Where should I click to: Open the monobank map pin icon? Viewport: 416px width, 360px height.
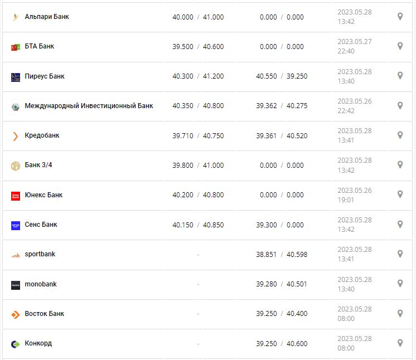pyautogui.click(x=400, y=284)
